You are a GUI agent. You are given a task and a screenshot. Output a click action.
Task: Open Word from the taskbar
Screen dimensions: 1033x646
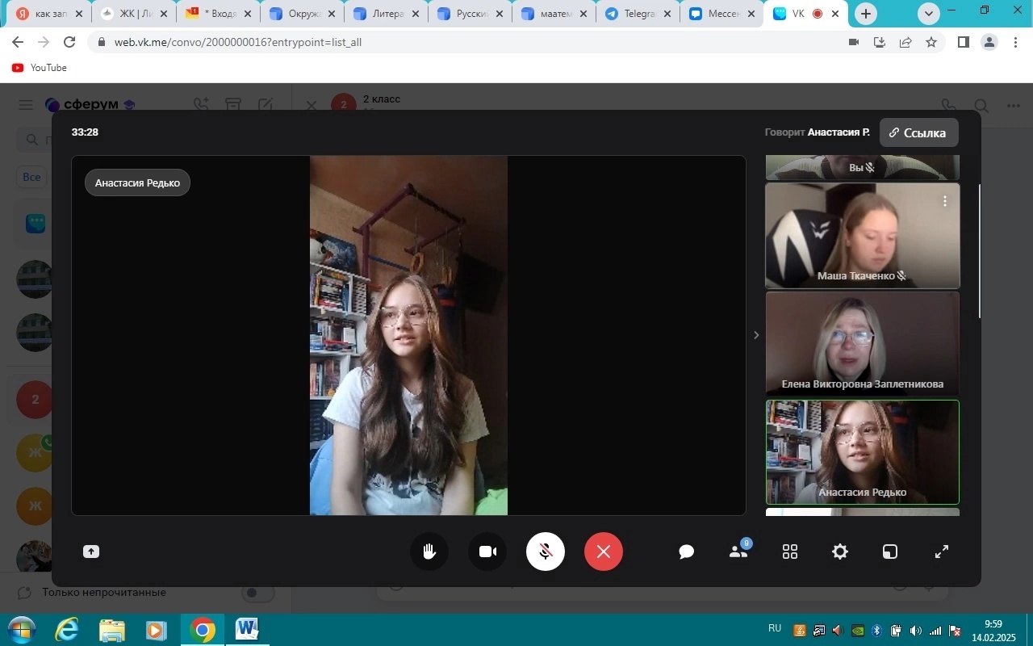point(247,630)
